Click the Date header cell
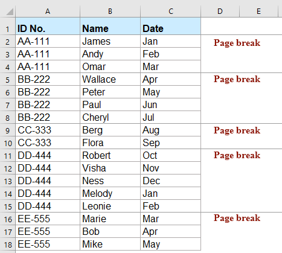Viewport: 282px width, 253px height. click(x=171, y=26)
